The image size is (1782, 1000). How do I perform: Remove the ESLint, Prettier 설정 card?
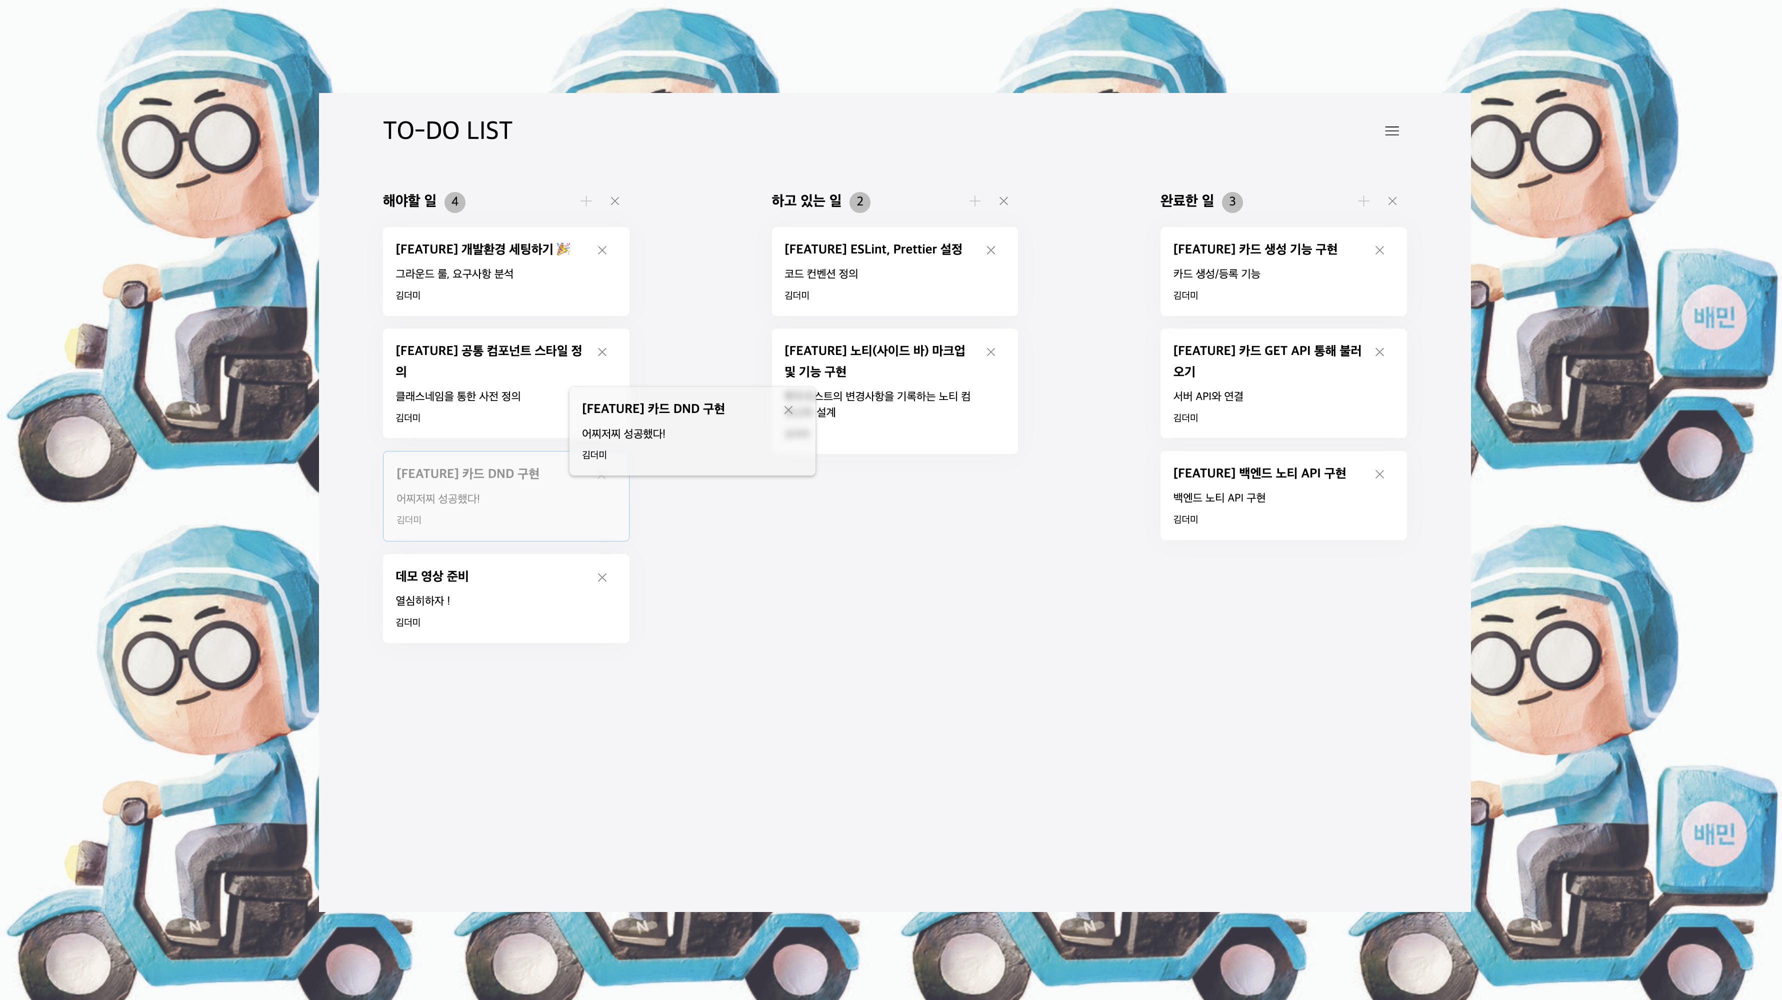pyautogui.click(x=990, y=250)
